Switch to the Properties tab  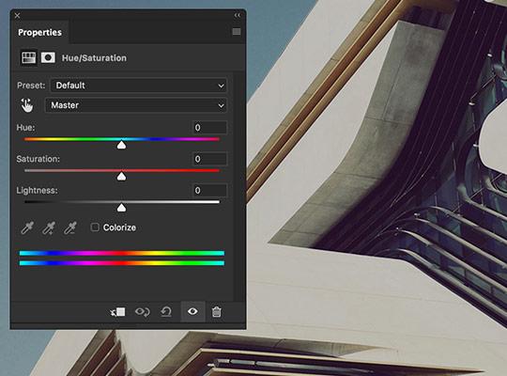click(39, 32)
